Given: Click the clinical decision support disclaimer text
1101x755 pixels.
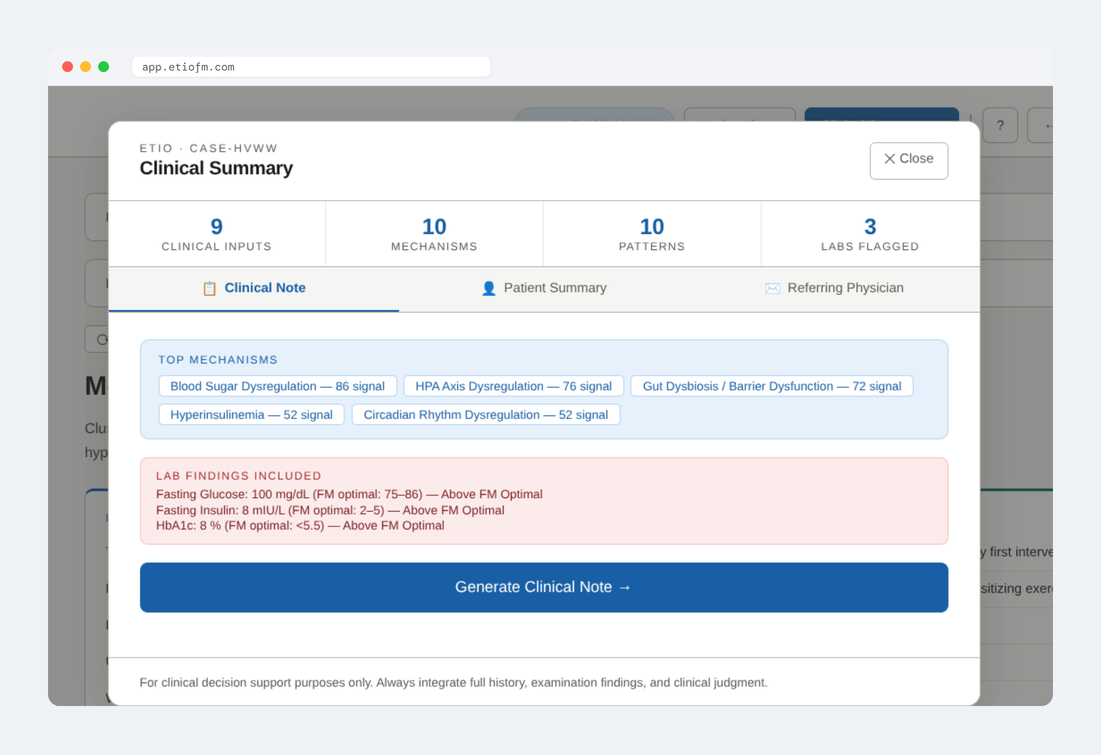Looking at the screenshot, I should click(453, 682).
